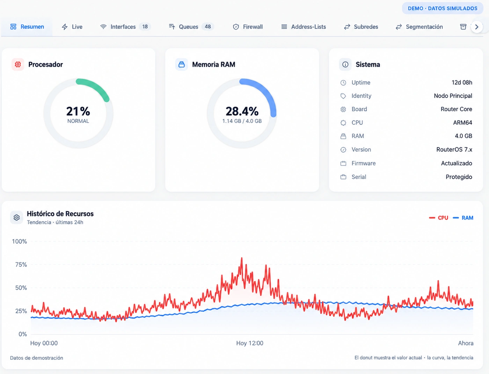
Task: Click the Resumen dashboard grid icon
Action: tap(13, 27)
